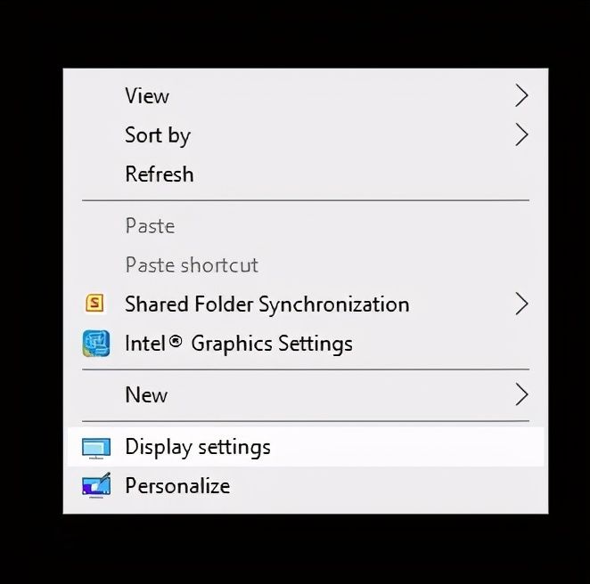The width and height of the screenshot is (590, 584).
Task: Expand the View submenu arrow
Action: click(521, 96)
